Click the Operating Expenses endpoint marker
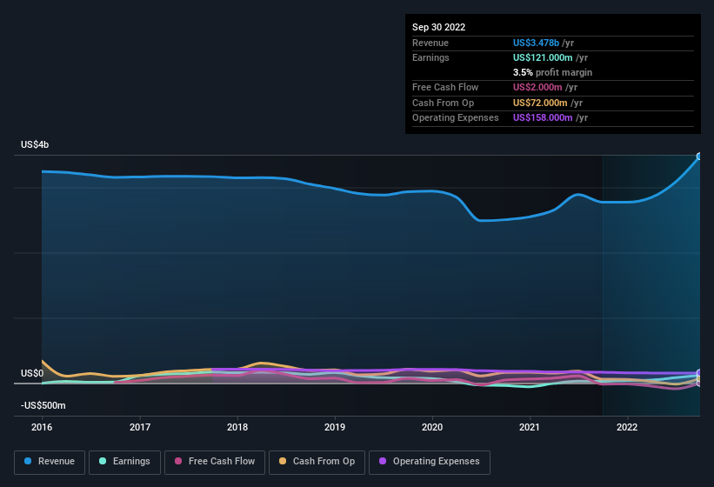 [699, 373]
